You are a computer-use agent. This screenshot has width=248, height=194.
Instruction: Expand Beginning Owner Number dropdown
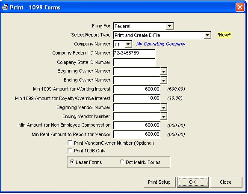coord(163,71)
